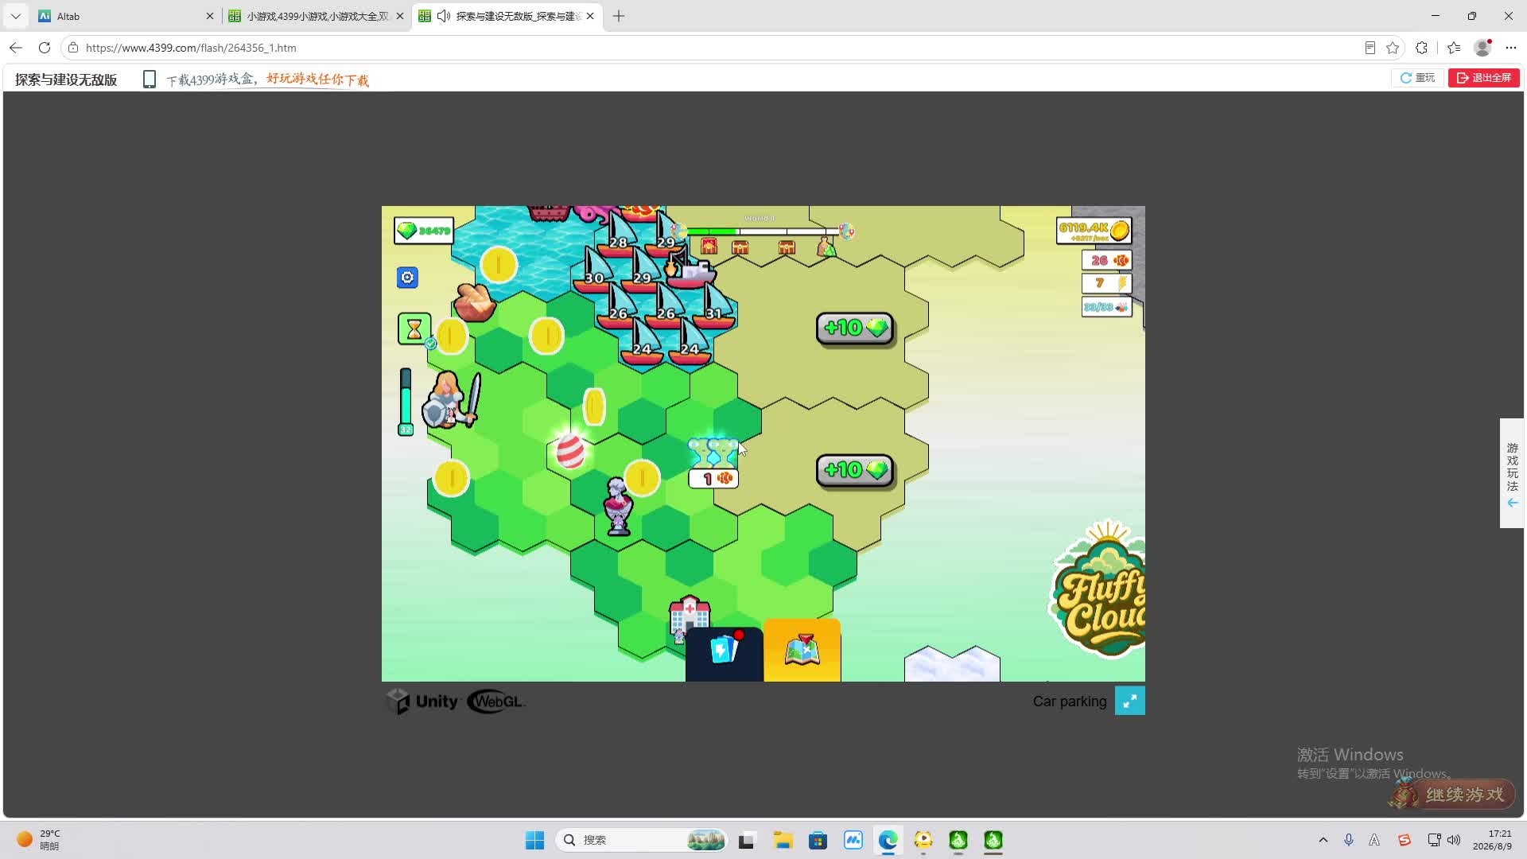Open the favorites list icon
Screen dimensions: 1527x859
coord(1454,48)
